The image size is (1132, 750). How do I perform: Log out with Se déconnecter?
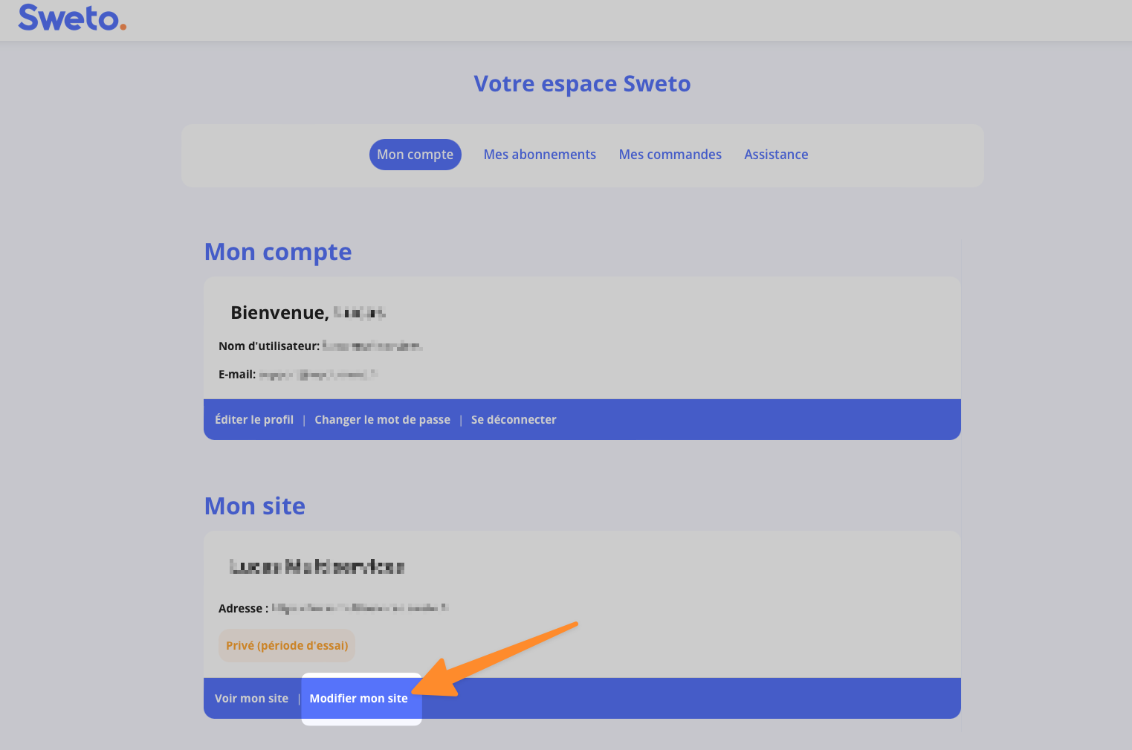(x=514, y=420)
